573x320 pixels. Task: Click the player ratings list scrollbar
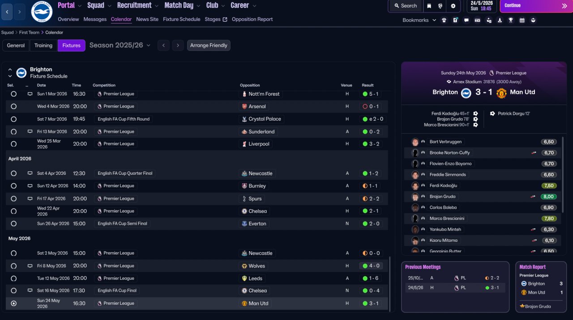564,174
